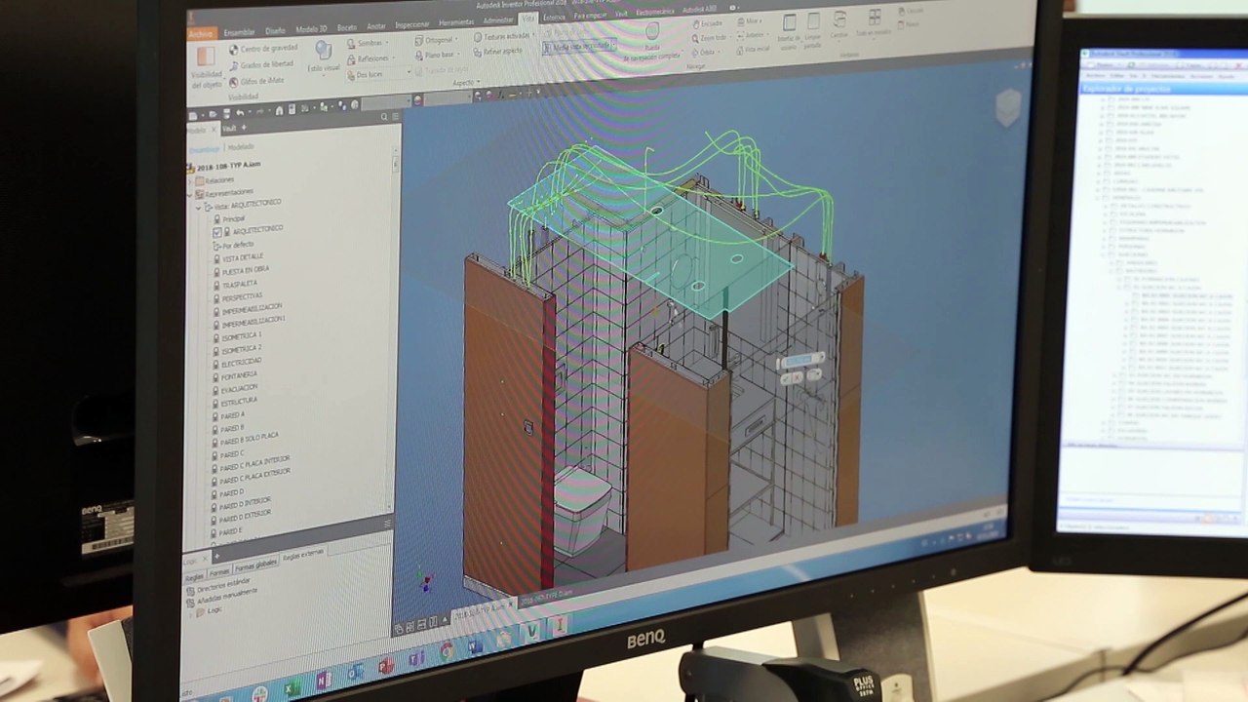Switch to the Inspeccionar ribbon tab
Screen dimensions: 1248x702
click(412, 24)
